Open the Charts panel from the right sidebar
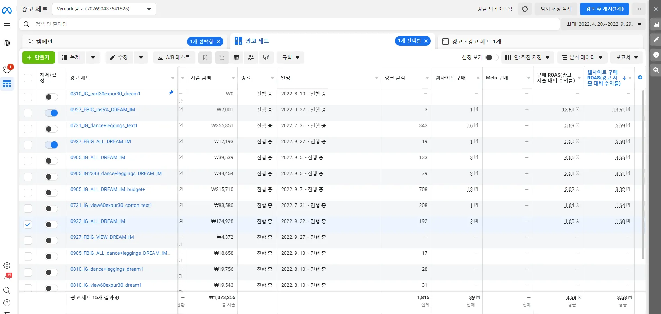661x314 pixels. [656, 24]
